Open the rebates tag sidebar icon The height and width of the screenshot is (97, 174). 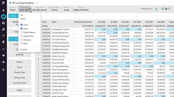click(4, 36)
